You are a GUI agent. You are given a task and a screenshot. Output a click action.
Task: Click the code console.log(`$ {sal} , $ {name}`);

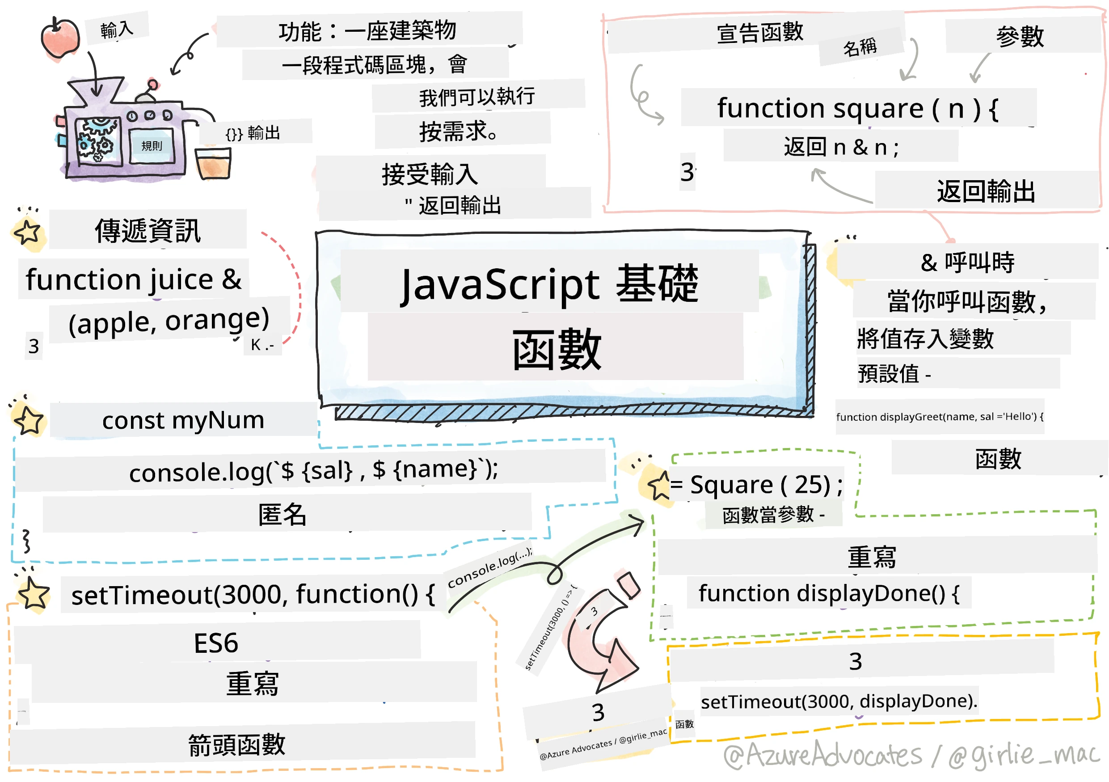[x=313, y=470]
